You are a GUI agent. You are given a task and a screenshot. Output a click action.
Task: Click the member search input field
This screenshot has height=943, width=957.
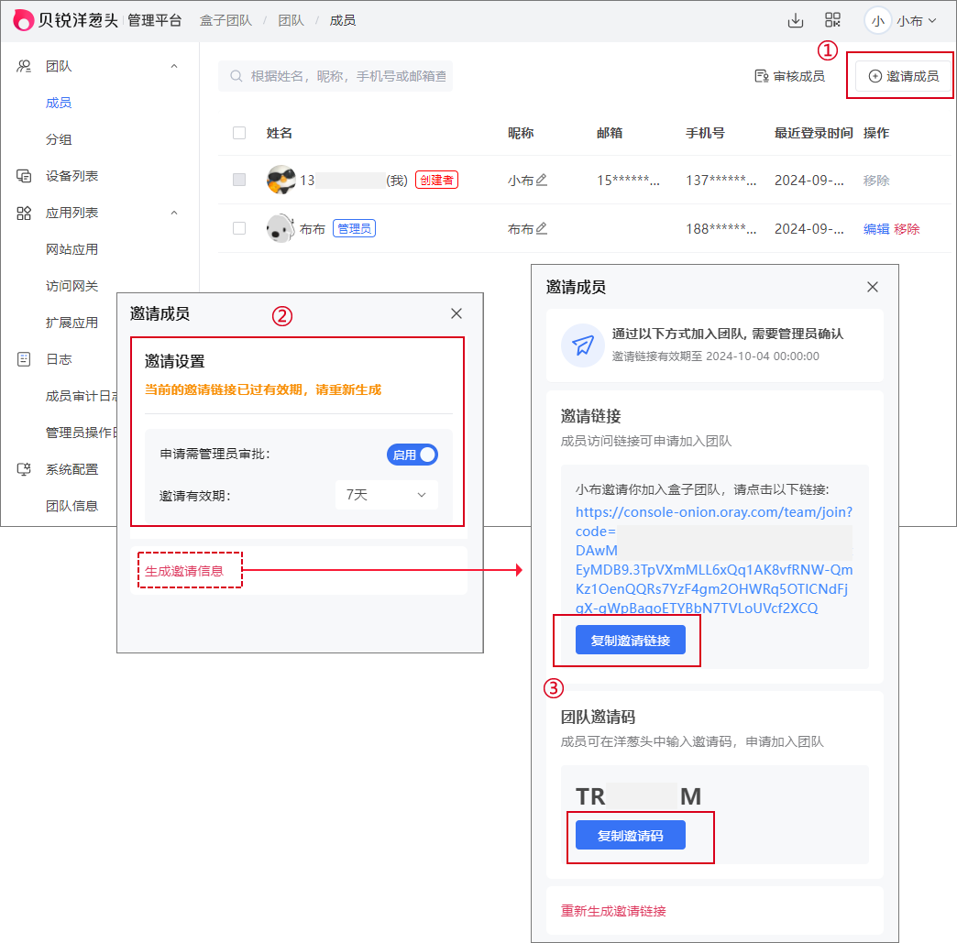tap(336, 76)
